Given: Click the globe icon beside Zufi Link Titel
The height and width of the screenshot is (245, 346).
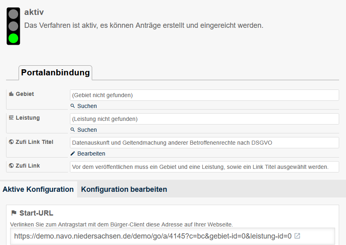Looking at the screenshot, I should coord(11,142).
